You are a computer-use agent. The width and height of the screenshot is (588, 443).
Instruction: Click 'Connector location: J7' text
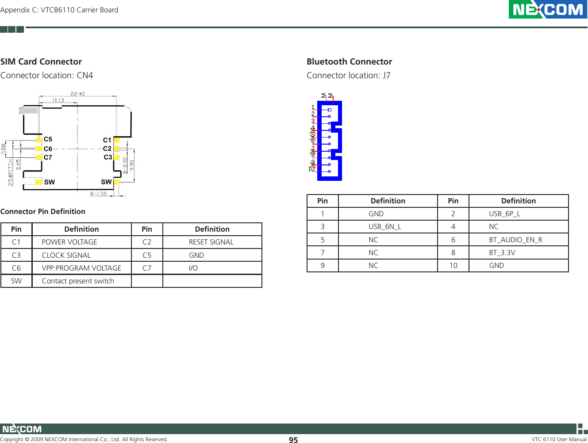[349, 75]
